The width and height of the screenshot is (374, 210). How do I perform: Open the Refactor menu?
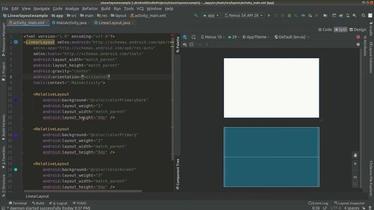click(x=89, y=9)
